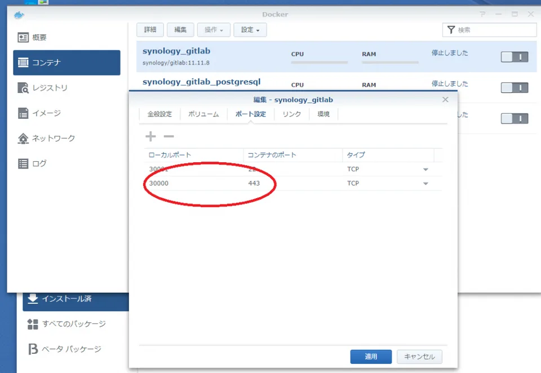This screenshot has height=373, width=541.
Task: Open the 操作 action dropdown
Action: (214, 30)
